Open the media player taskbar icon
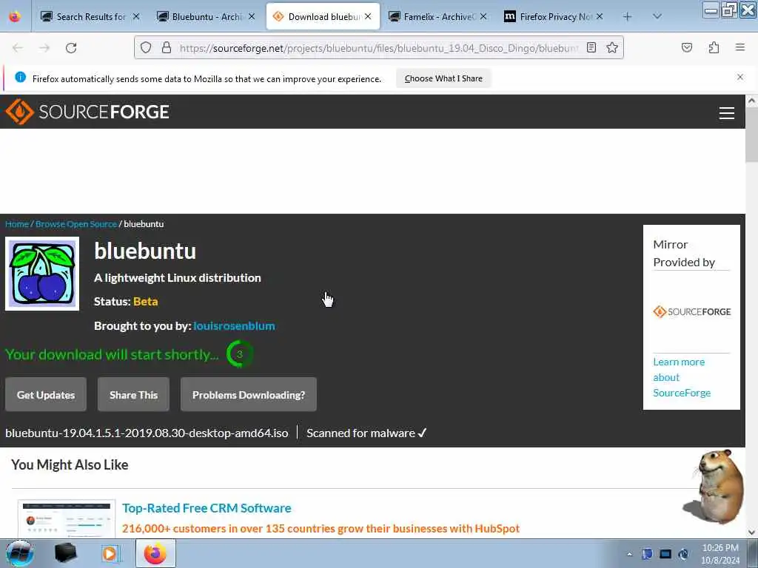 coord(110,553)
